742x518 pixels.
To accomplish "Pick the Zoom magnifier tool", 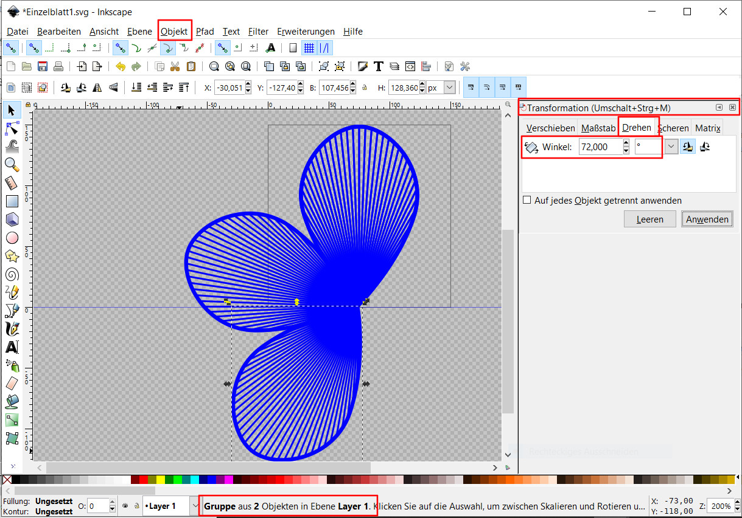I will coord(12,164).
